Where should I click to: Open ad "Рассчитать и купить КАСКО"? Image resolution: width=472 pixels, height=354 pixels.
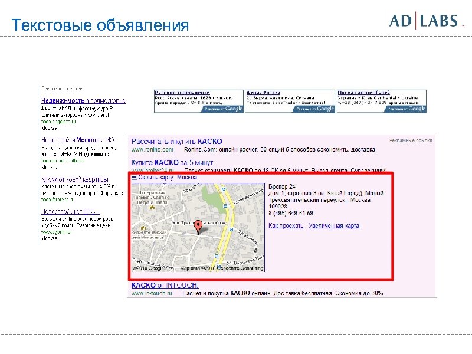click(176, 142)
